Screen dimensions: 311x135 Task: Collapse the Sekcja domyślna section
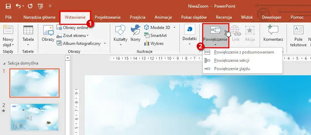tap(4, 64)
